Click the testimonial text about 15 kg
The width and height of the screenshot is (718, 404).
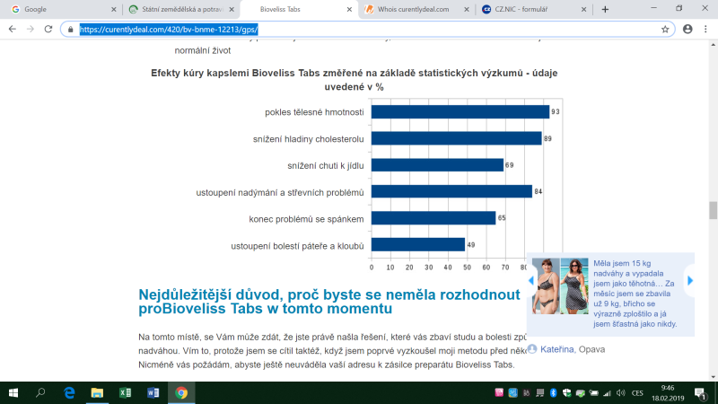click(x=635, y=294)
